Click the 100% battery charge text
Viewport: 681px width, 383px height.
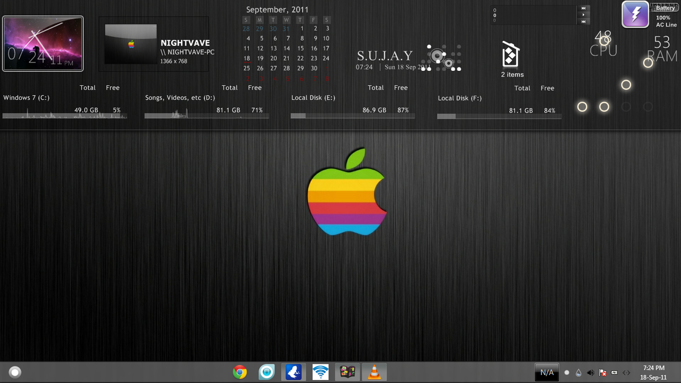click(663, 18)
